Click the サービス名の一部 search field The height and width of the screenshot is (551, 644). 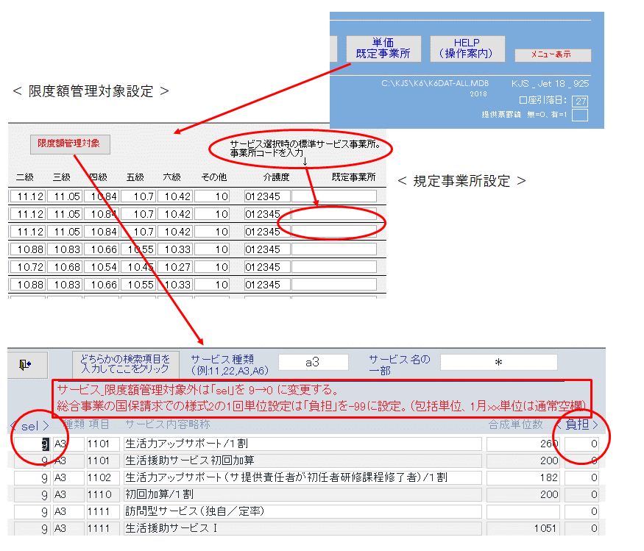pyautogui.click(x=498, y=362)
